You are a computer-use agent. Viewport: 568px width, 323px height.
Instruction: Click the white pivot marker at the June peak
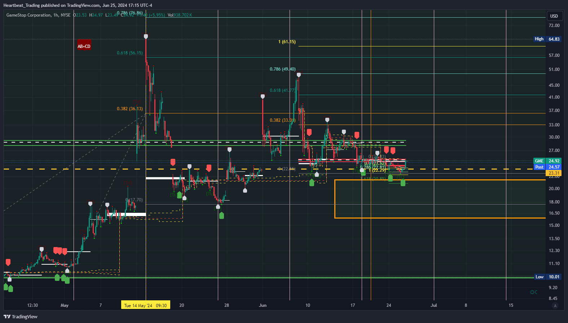[299, 75]
